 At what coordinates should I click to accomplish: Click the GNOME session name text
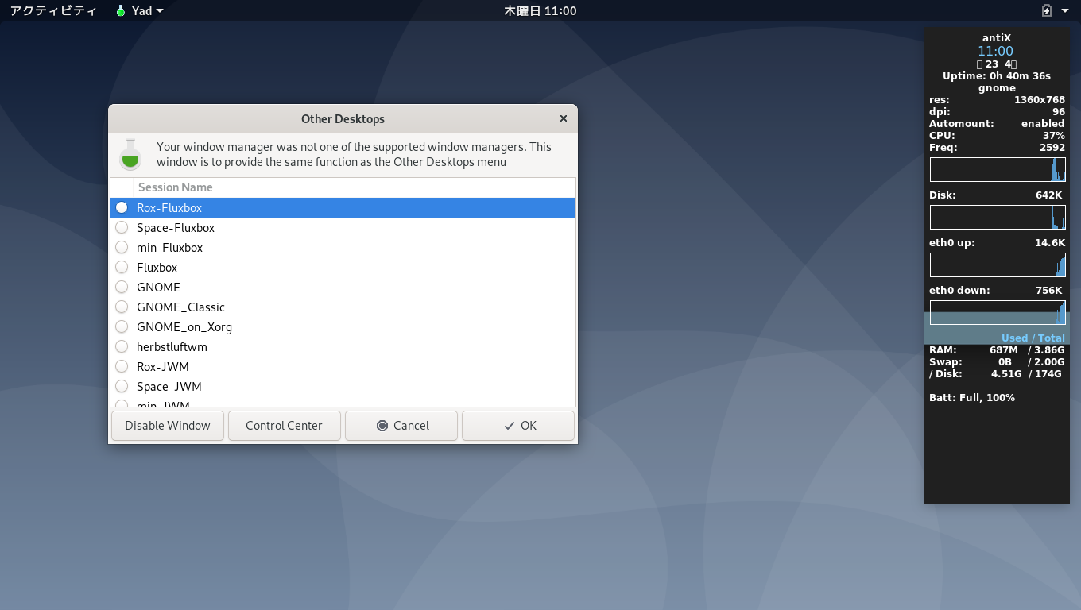coord(158,288)
